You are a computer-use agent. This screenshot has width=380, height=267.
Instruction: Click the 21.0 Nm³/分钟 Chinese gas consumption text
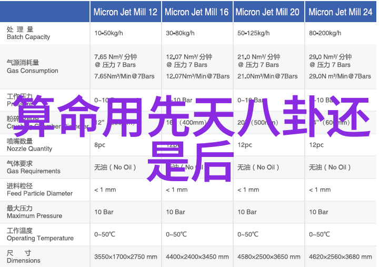point(259,57)
